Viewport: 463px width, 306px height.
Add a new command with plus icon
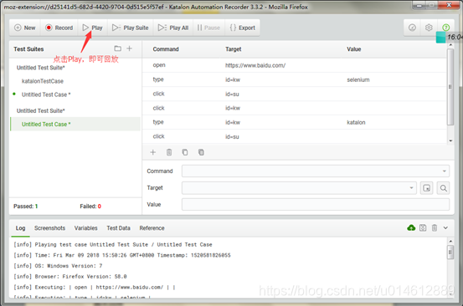152,152
